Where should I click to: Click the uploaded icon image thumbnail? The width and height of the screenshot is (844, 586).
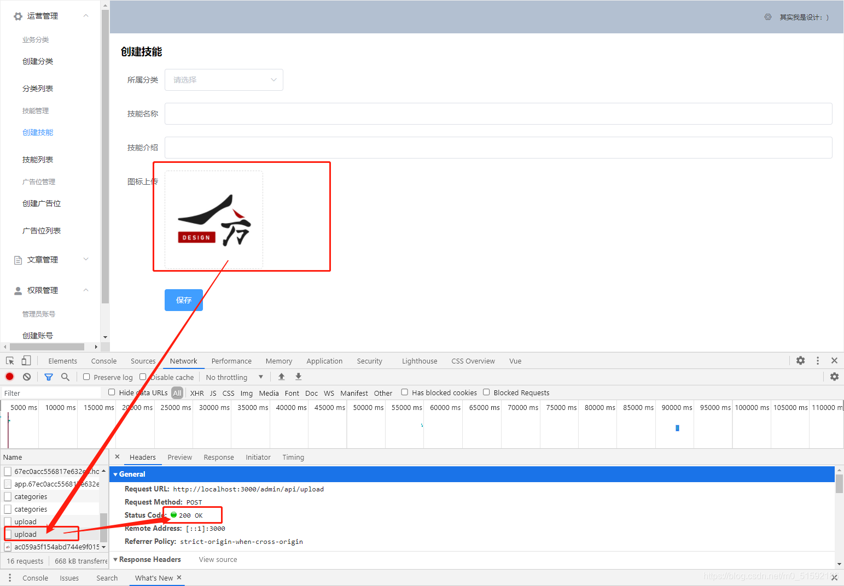point(214,220)
